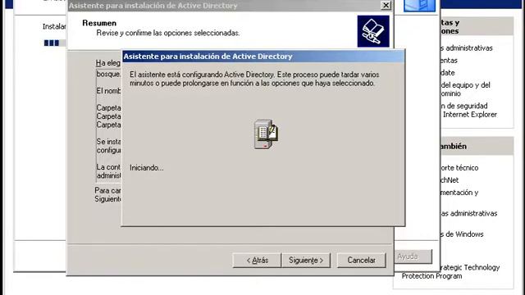Click the Siguiente button
This screenshot has width=525, height=295.
click(306, 260)
